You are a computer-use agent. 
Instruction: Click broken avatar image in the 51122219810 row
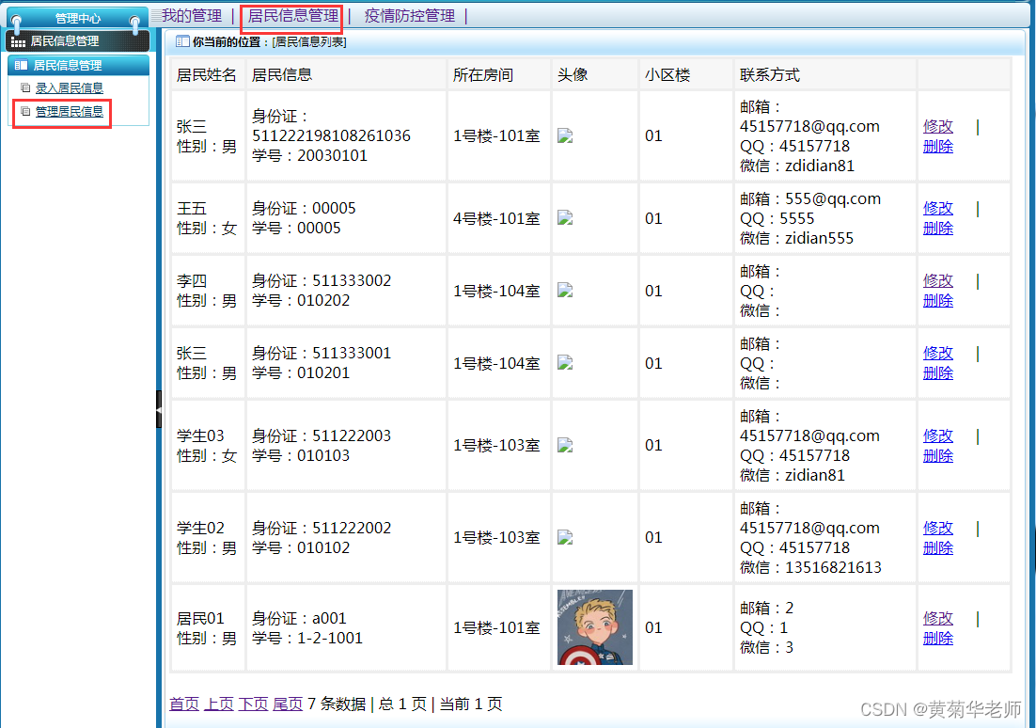(x=565, y=136)
